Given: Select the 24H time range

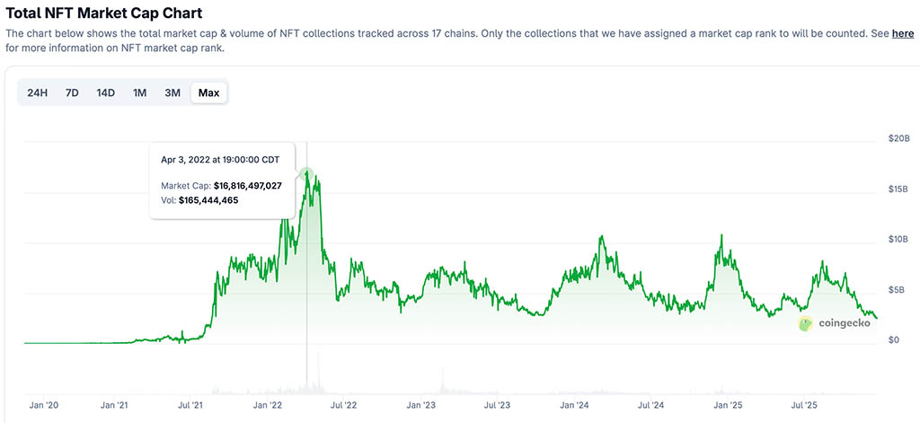Looking at the screenshot, I should point(38,93).
